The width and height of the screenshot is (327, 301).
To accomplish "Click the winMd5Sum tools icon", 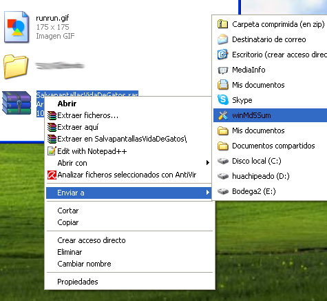I will pos(222,115).
